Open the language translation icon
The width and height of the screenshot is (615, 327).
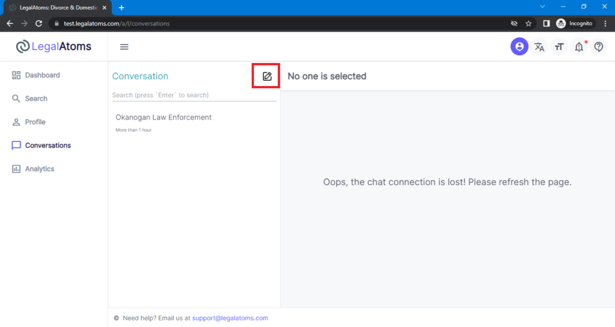[x=539, y=47]
